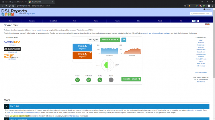The image size is (215, 120).
Task: Open the Speed Test menu item
Action: [53, 21]
